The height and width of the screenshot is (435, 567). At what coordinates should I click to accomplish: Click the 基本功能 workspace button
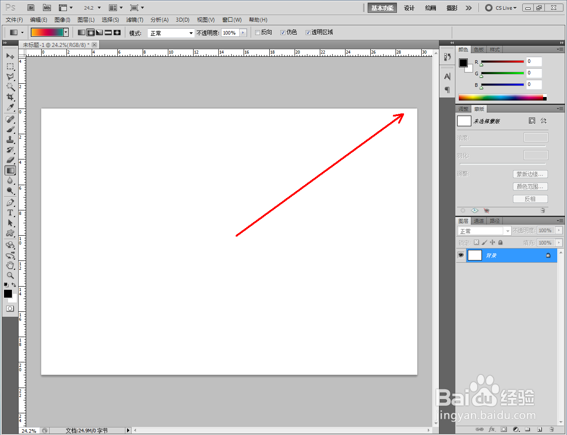(x=382, y=8)
